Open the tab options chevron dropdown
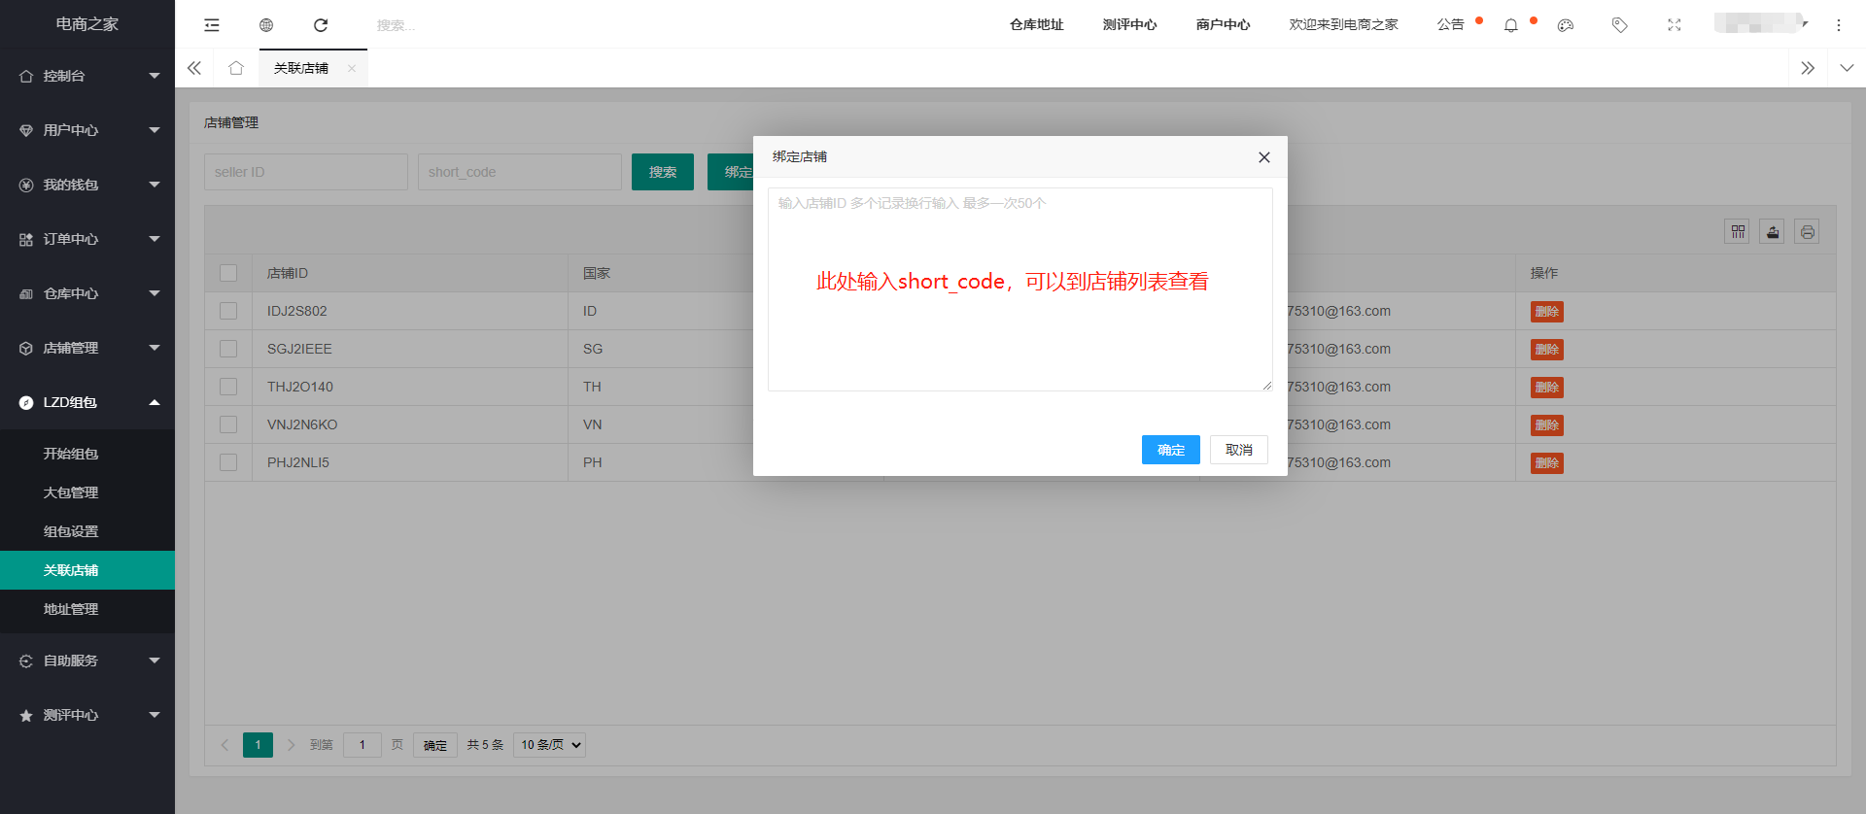 1847,68
